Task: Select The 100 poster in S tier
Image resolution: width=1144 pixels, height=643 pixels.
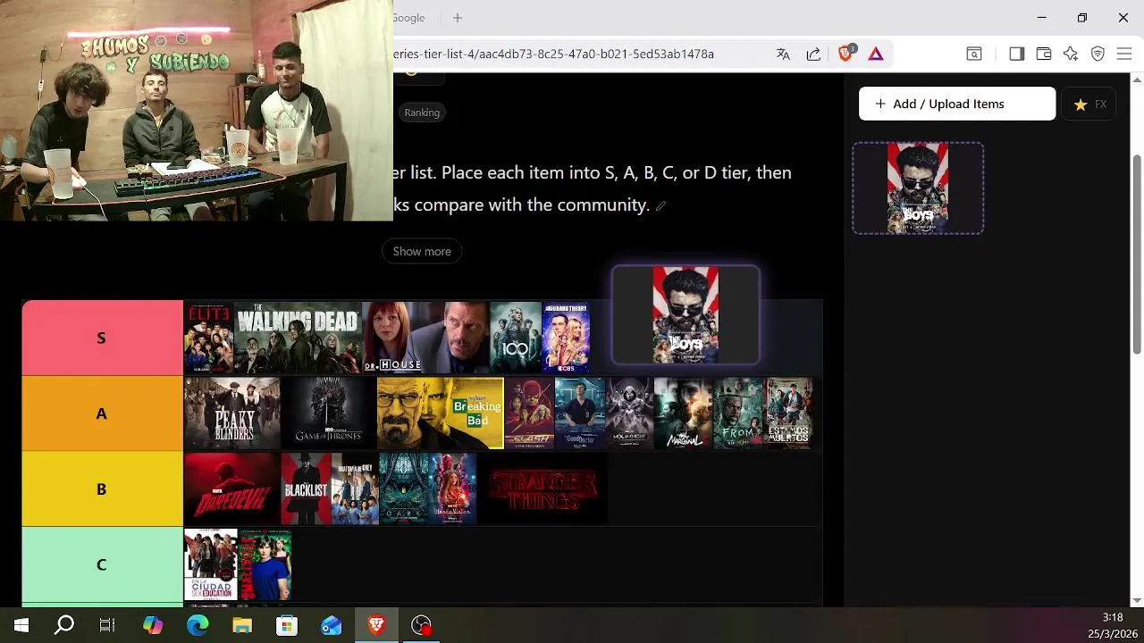Action: coord(516,338)
